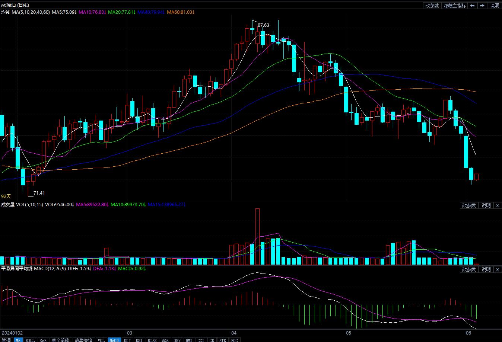Click the MA60:81.03 value label
The width and height of the screenshot is (502, 342).
[181, 12]
